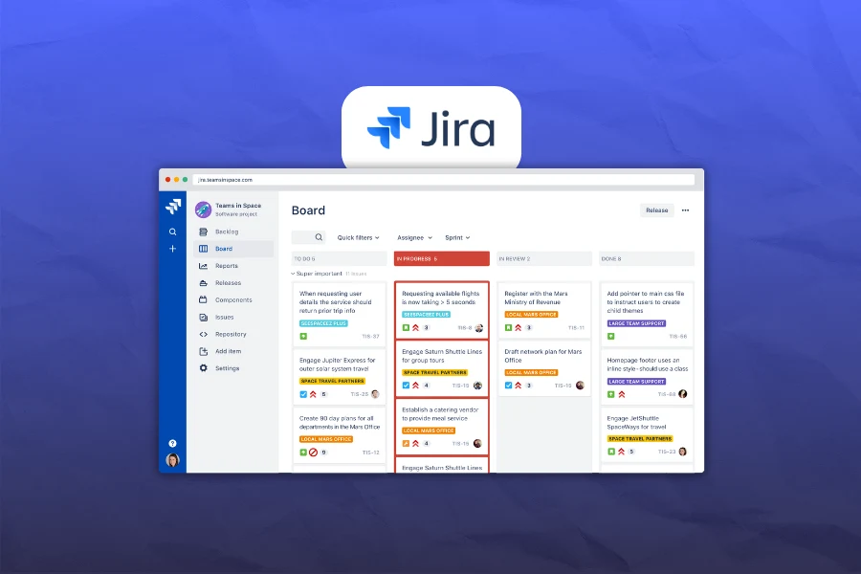This screenshot has width=861, height=574.
Task: Click the search magnifier in the board filter
Action: pos(319,237)
